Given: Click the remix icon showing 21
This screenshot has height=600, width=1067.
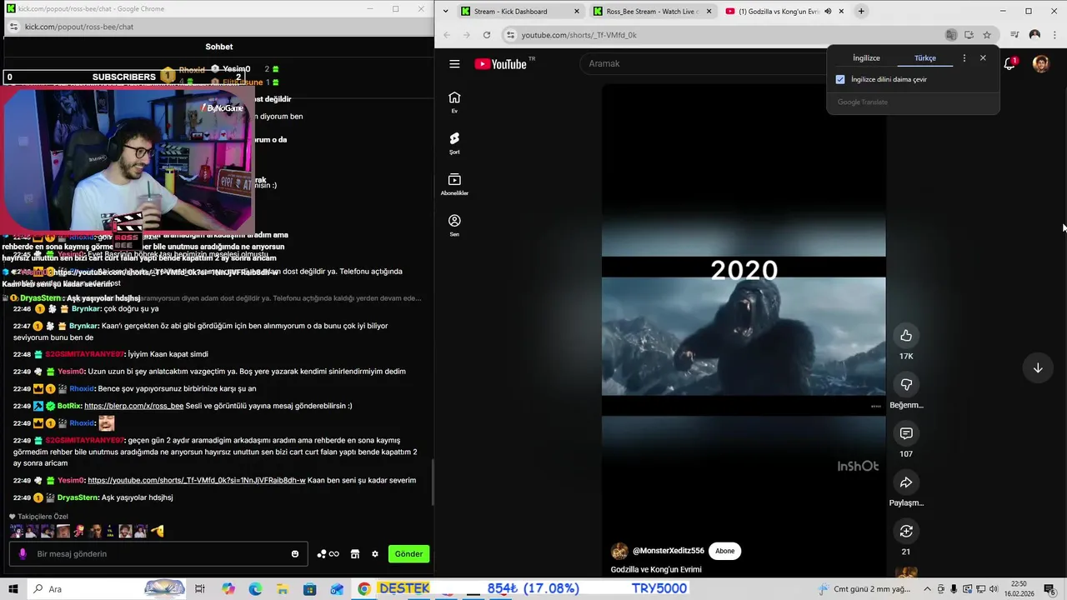Looking at the screenshot, I should pos(906,531).
